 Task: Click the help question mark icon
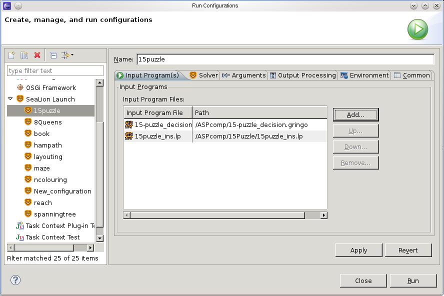click(x=15, y=280)
